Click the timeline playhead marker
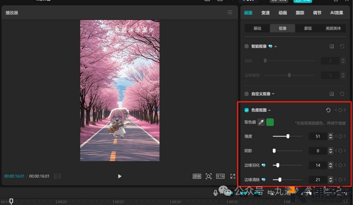Image resolution: width=353 pixels, height=205 pixels. [x=11, y=201]
